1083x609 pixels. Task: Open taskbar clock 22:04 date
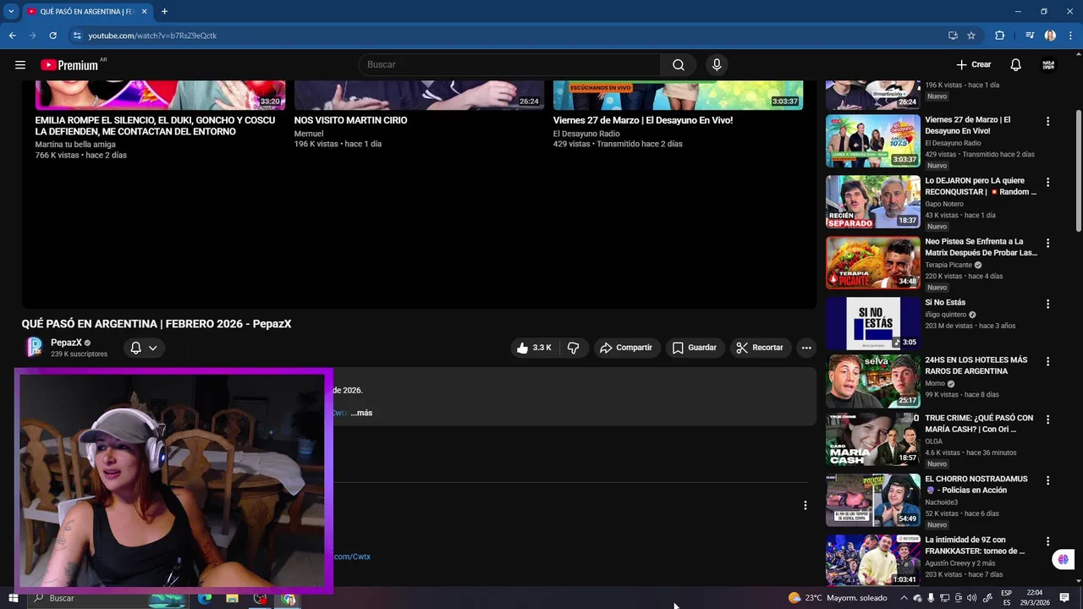tap(1035, 598)
